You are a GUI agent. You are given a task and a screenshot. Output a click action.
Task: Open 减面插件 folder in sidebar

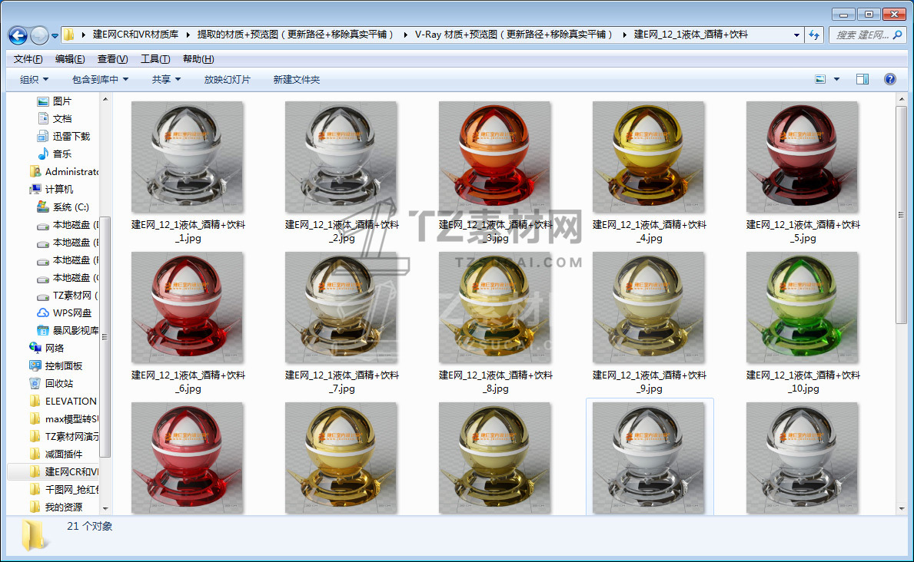click(56, 454)
